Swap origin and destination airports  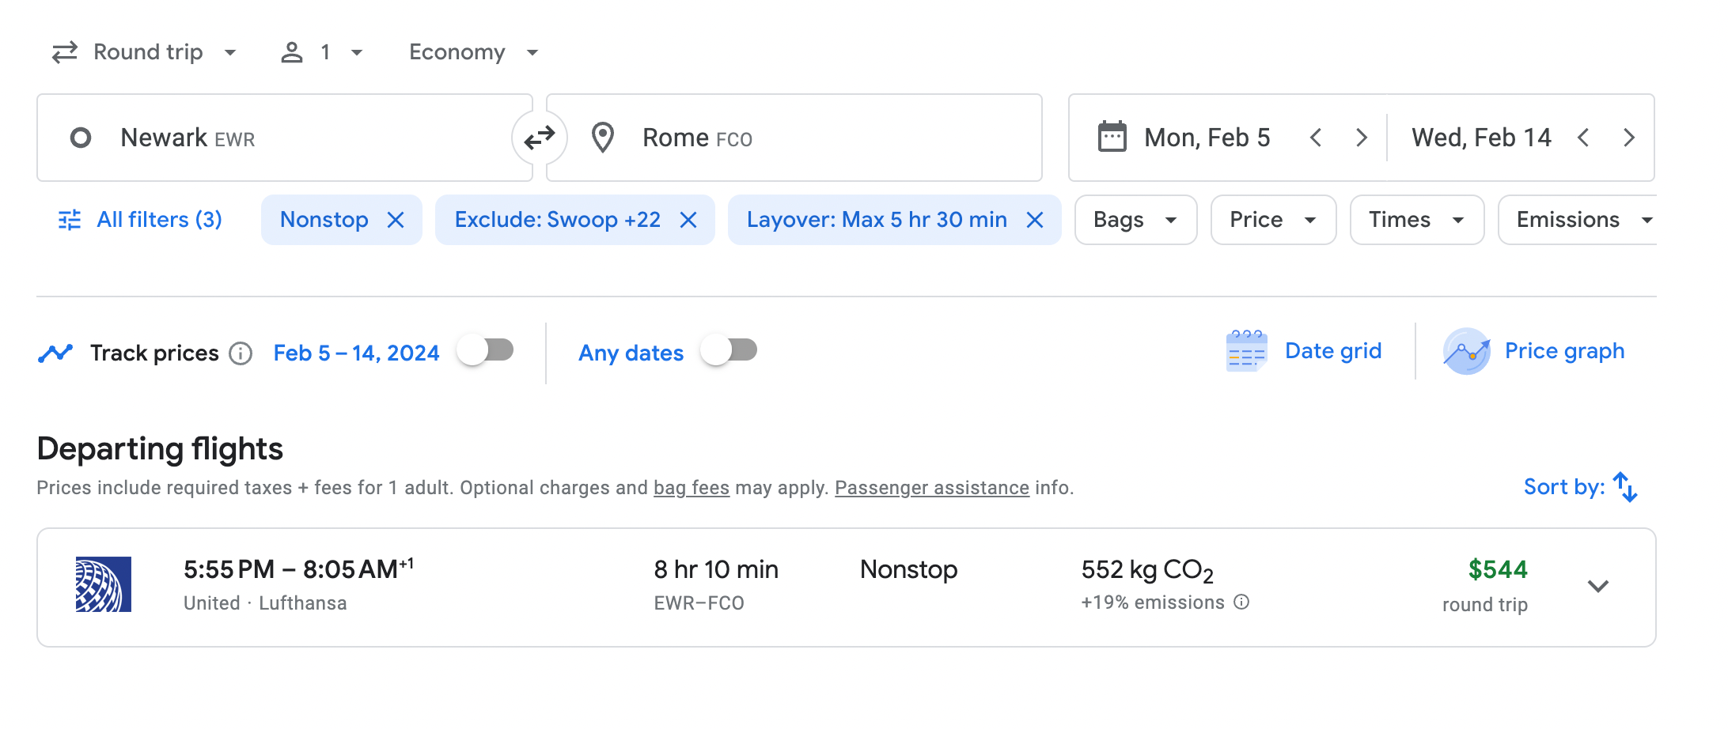(540, 138)
